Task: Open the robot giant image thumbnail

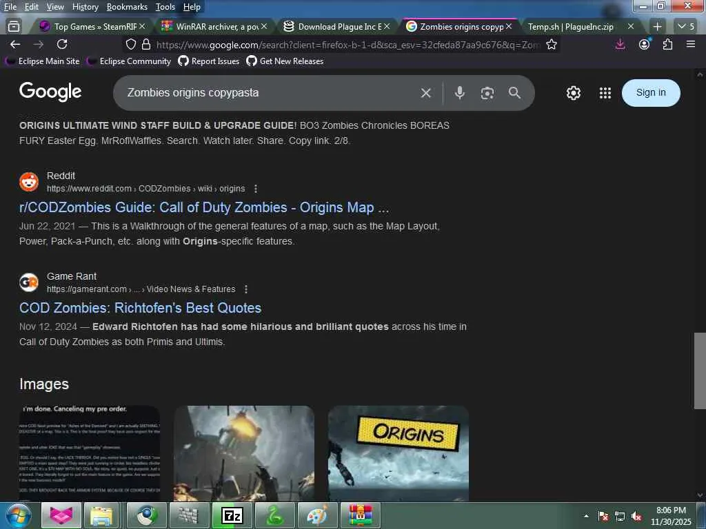Action: tap(244, 453)
